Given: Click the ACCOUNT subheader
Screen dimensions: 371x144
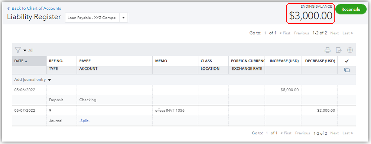Looking at the screenshot, I should (88, 69).
